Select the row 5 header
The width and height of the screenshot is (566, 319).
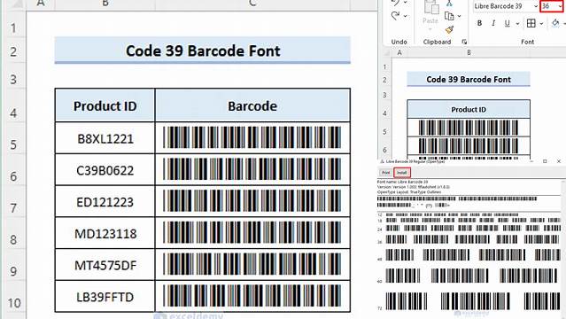(13, 144)
